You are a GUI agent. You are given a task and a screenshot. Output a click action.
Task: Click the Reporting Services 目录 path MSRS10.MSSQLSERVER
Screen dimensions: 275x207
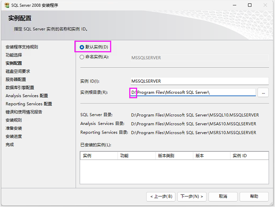[193, 133]
